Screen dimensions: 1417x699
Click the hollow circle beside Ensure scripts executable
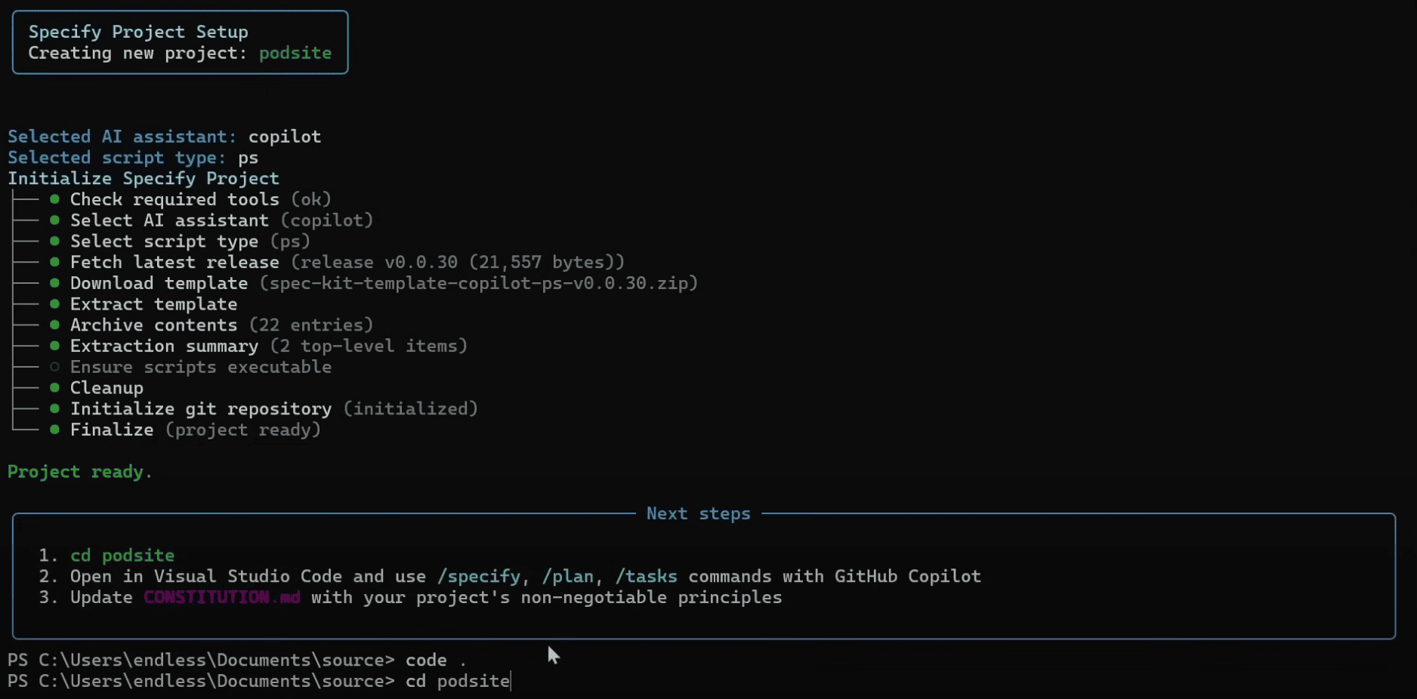pyautogui.click(x=55, y=367)
